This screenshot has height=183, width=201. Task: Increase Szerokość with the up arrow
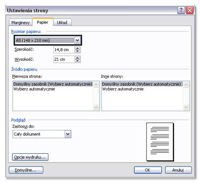coord(77,48)
